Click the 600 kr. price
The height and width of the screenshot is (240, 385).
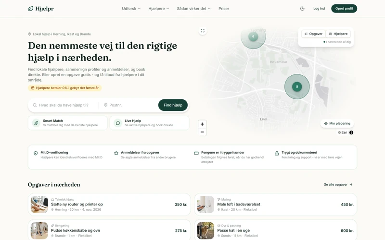[x=347, y=231]
